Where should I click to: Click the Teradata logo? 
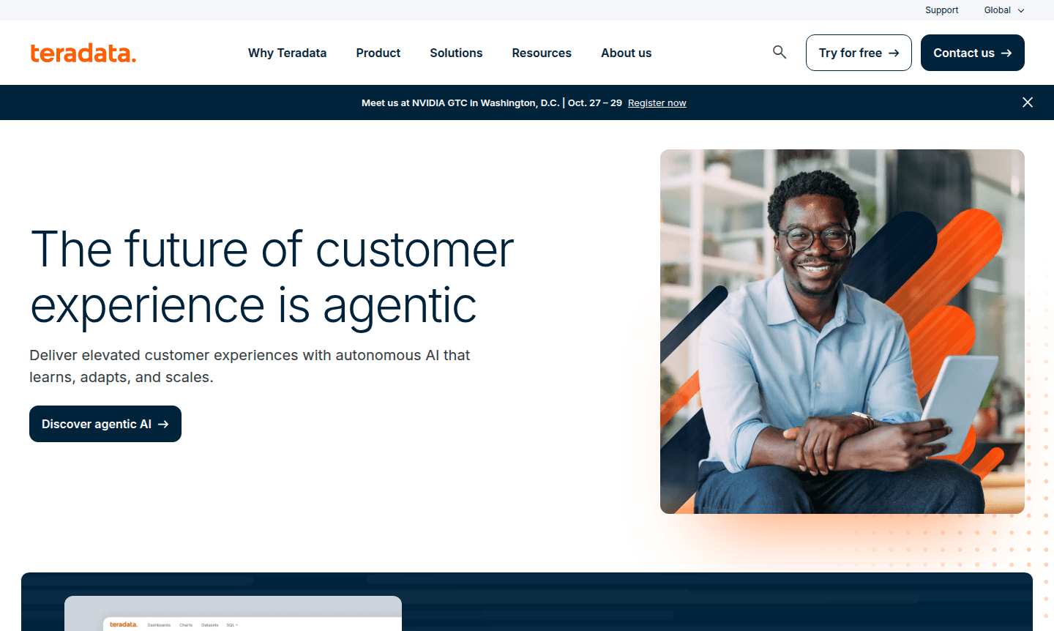(83, 53)
